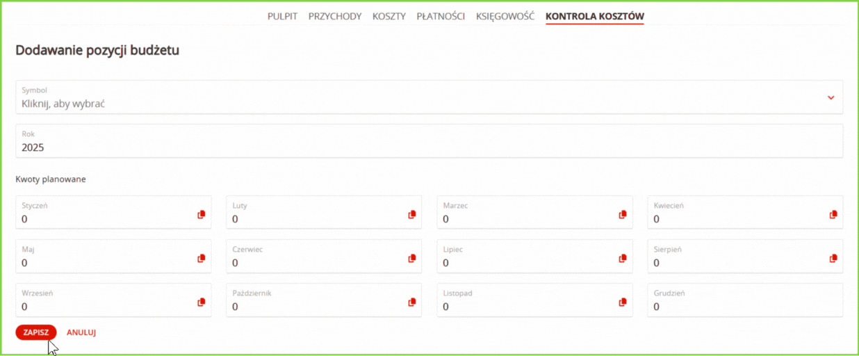Go to the KOSZTY tab
The width and height of the screenshot is (859, 356).
click(389, 16)
